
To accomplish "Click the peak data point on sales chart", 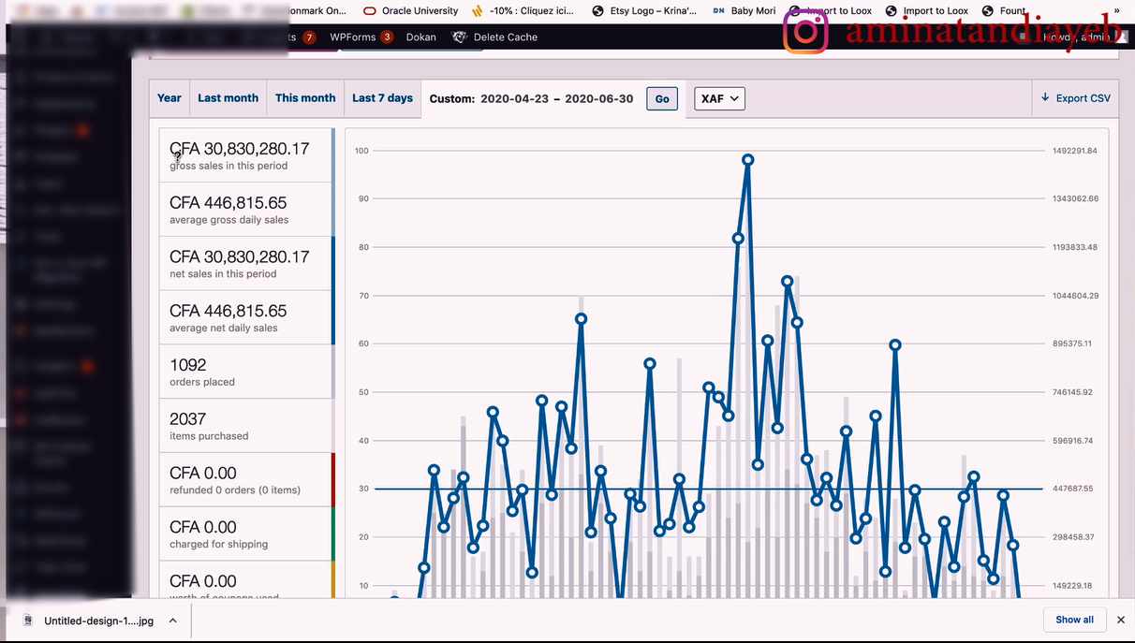I will click(747, 160).
